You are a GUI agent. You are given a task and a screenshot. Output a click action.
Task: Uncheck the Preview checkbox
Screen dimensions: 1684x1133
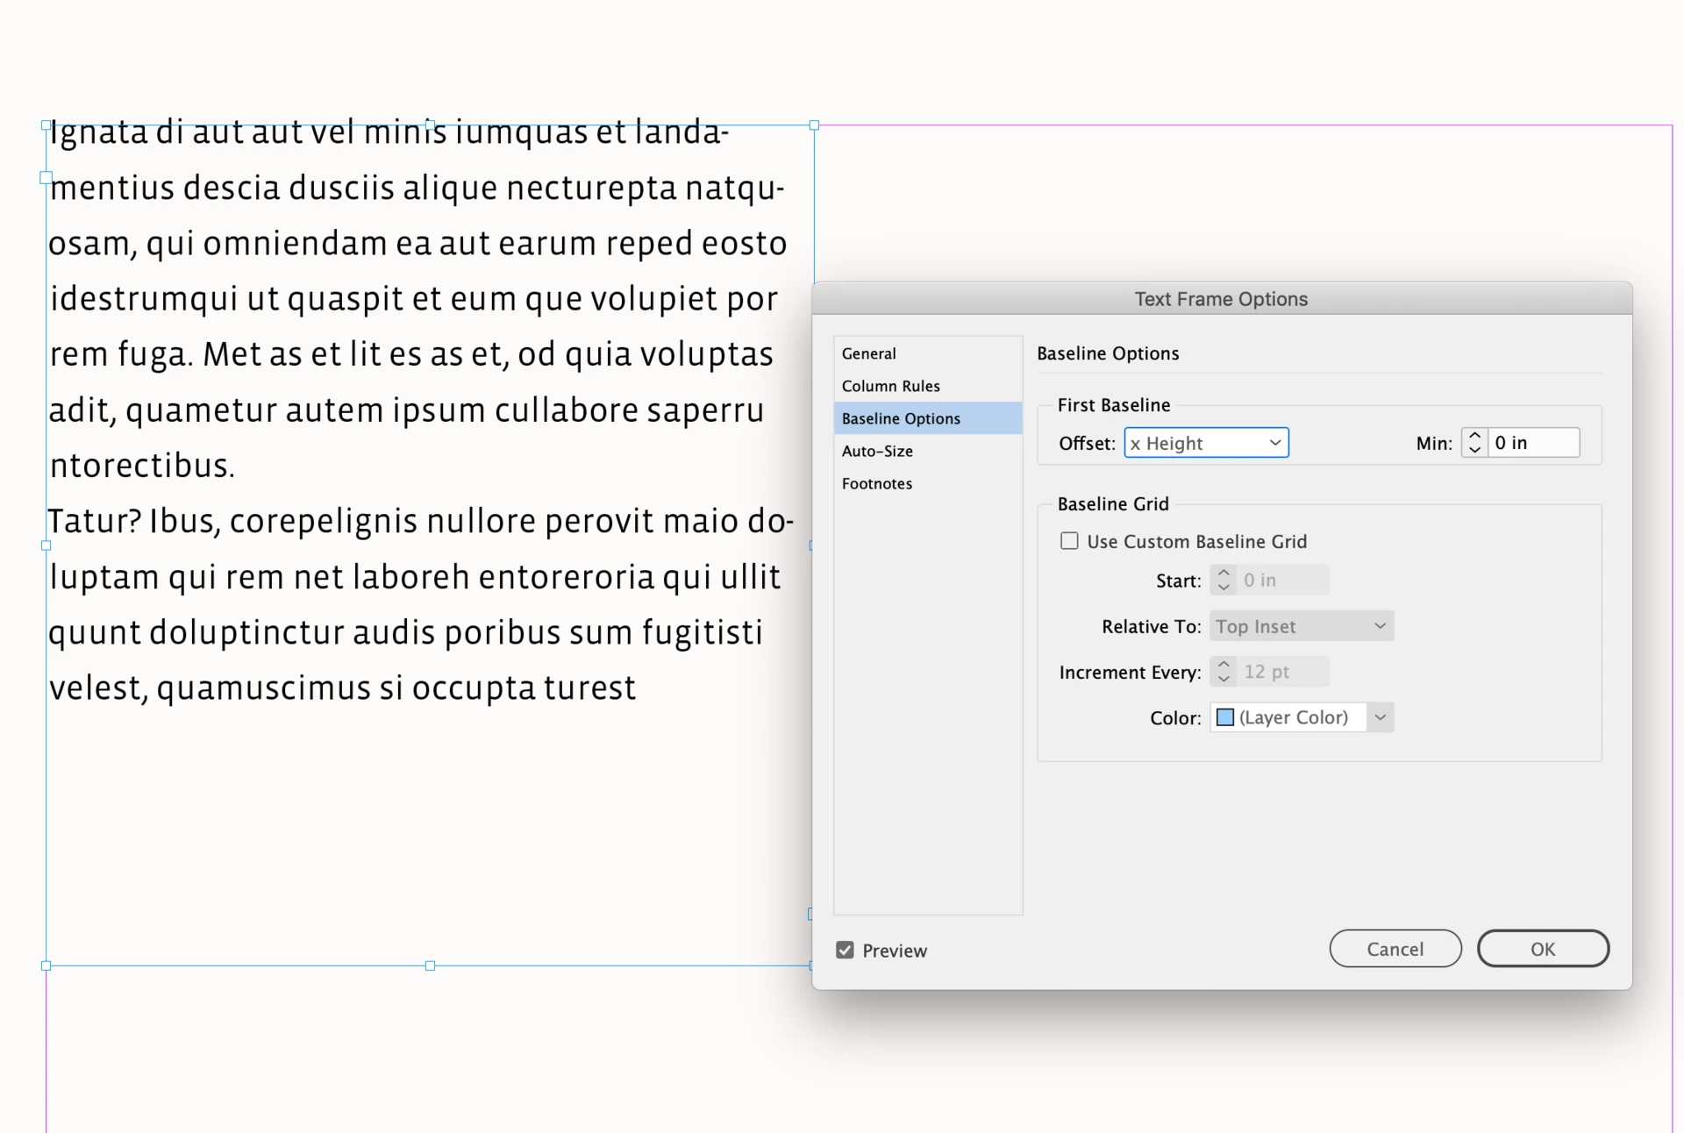(845, 950)
